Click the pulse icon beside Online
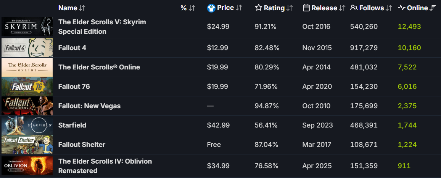Screen dimensions: 441x178 (x=401, y=8)
